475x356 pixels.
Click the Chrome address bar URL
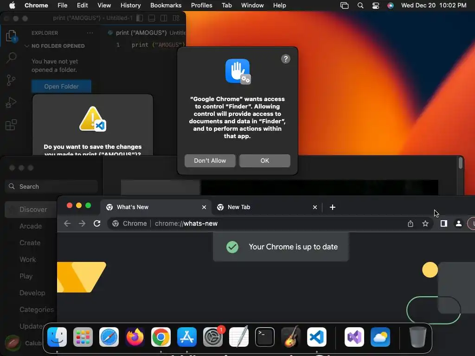tap(186, 223)
